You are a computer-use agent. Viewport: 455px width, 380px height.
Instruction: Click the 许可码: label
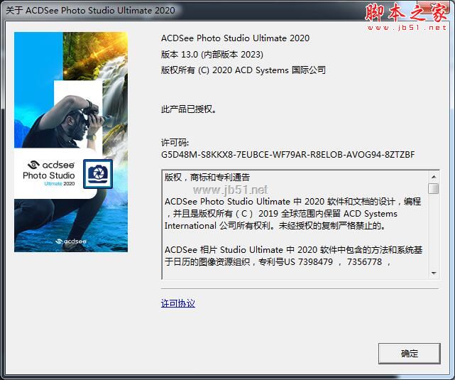[175, 143]
